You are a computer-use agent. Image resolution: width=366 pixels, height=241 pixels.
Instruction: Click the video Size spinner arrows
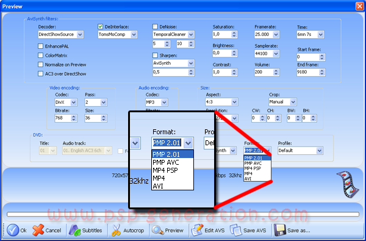[x=104, y=118]
